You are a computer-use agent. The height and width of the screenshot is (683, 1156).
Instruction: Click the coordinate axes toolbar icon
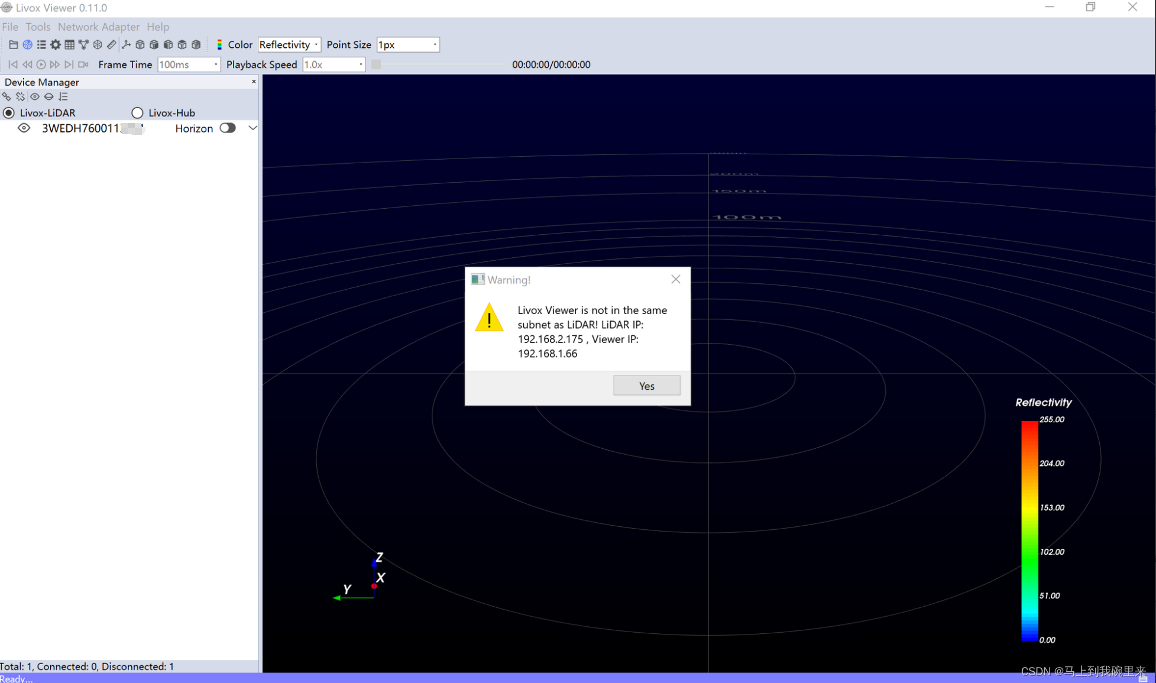tap(126, 44)
